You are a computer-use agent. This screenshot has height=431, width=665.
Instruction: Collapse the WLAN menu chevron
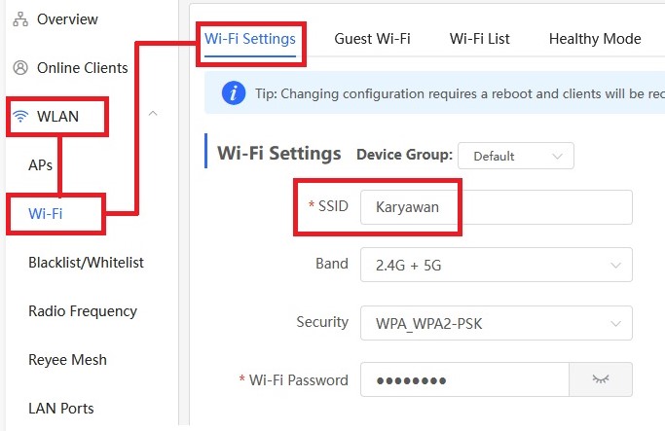click(x=153, y=114)
